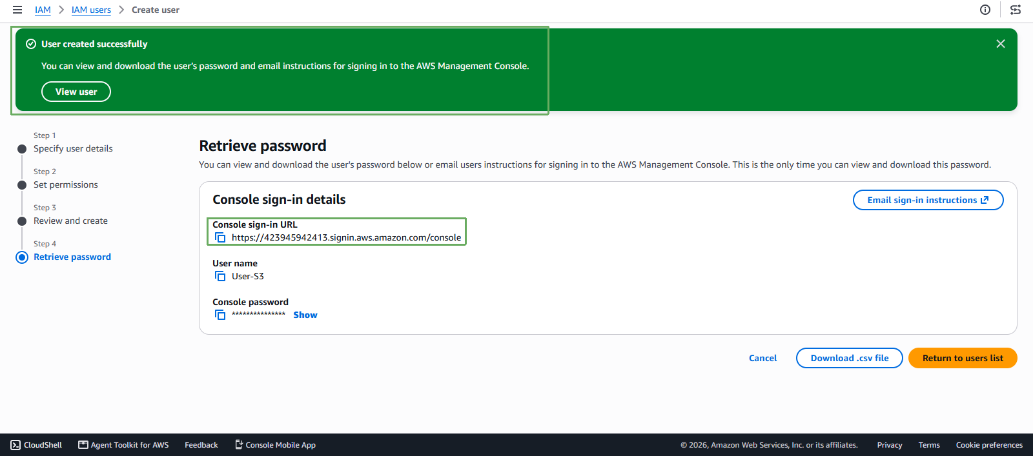Viewport: 1033px width, 456px height.
Task: Open the Privacy link
Action: [890, 445]
